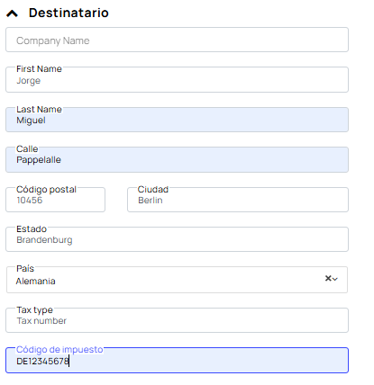
Task: Edit the Last Name field containing Miguel
Action: [177, 120]
